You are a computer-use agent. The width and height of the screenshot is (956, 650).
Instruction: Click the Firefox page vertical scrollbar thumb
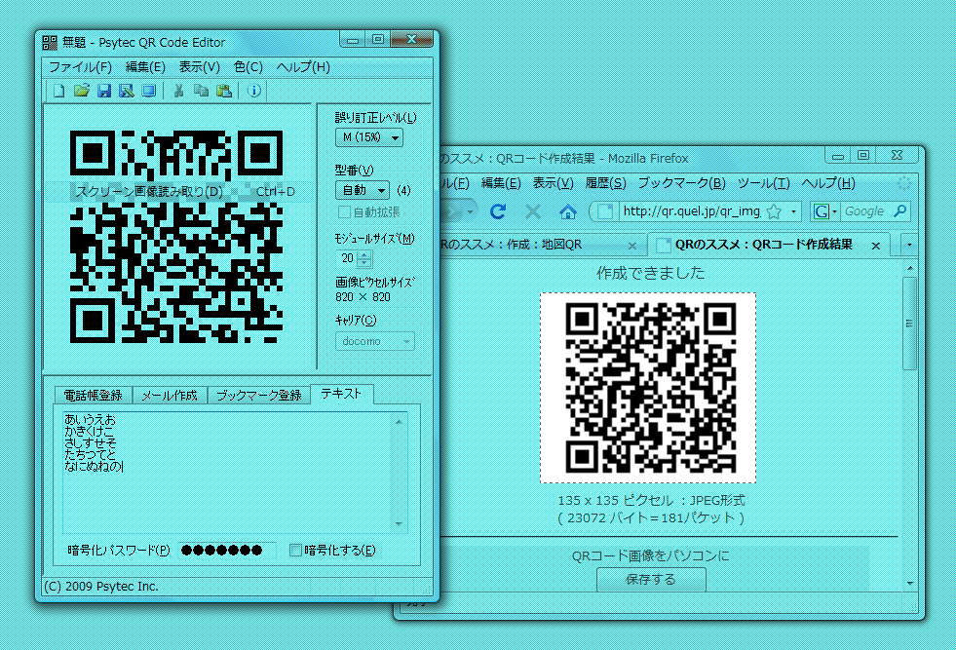pos(909,324)
